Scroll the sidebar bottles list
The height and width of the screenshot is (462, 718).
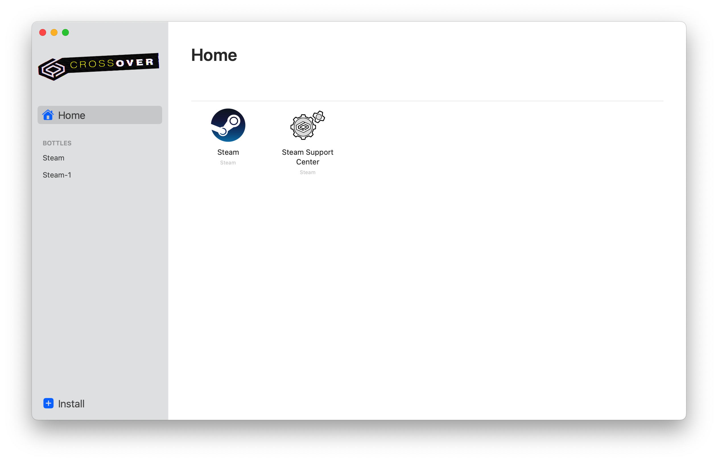[x=100, y=166]
